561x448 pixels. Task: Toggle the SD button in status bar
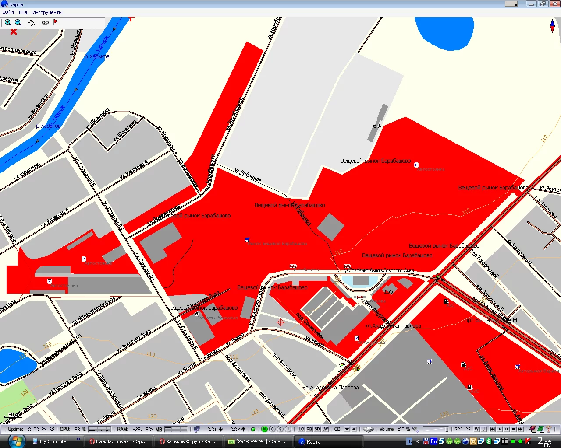[317, 429]
